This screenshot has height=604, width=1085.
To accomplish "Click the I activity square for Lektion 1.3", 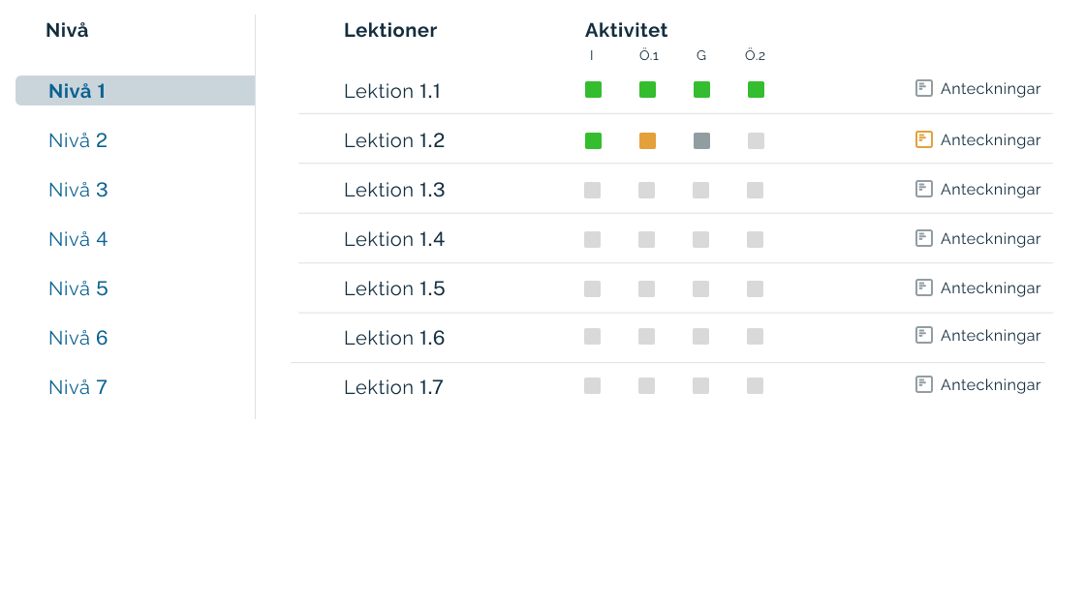I will coord(593,191).
